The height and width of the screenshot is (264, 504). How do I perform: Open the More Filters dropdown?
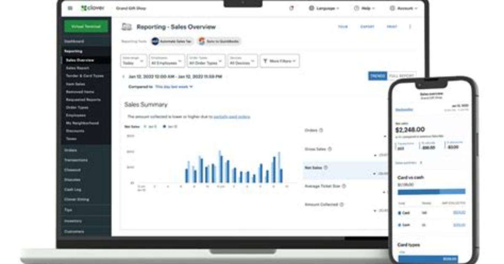coord(280,61)
